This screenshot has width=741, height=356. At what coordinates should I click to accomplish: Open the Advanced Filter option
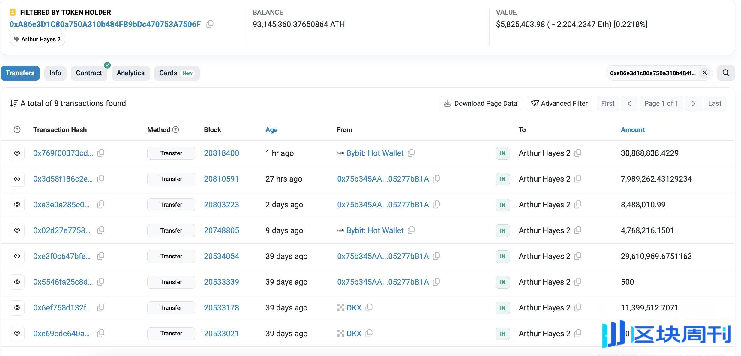tap(559, 104)
